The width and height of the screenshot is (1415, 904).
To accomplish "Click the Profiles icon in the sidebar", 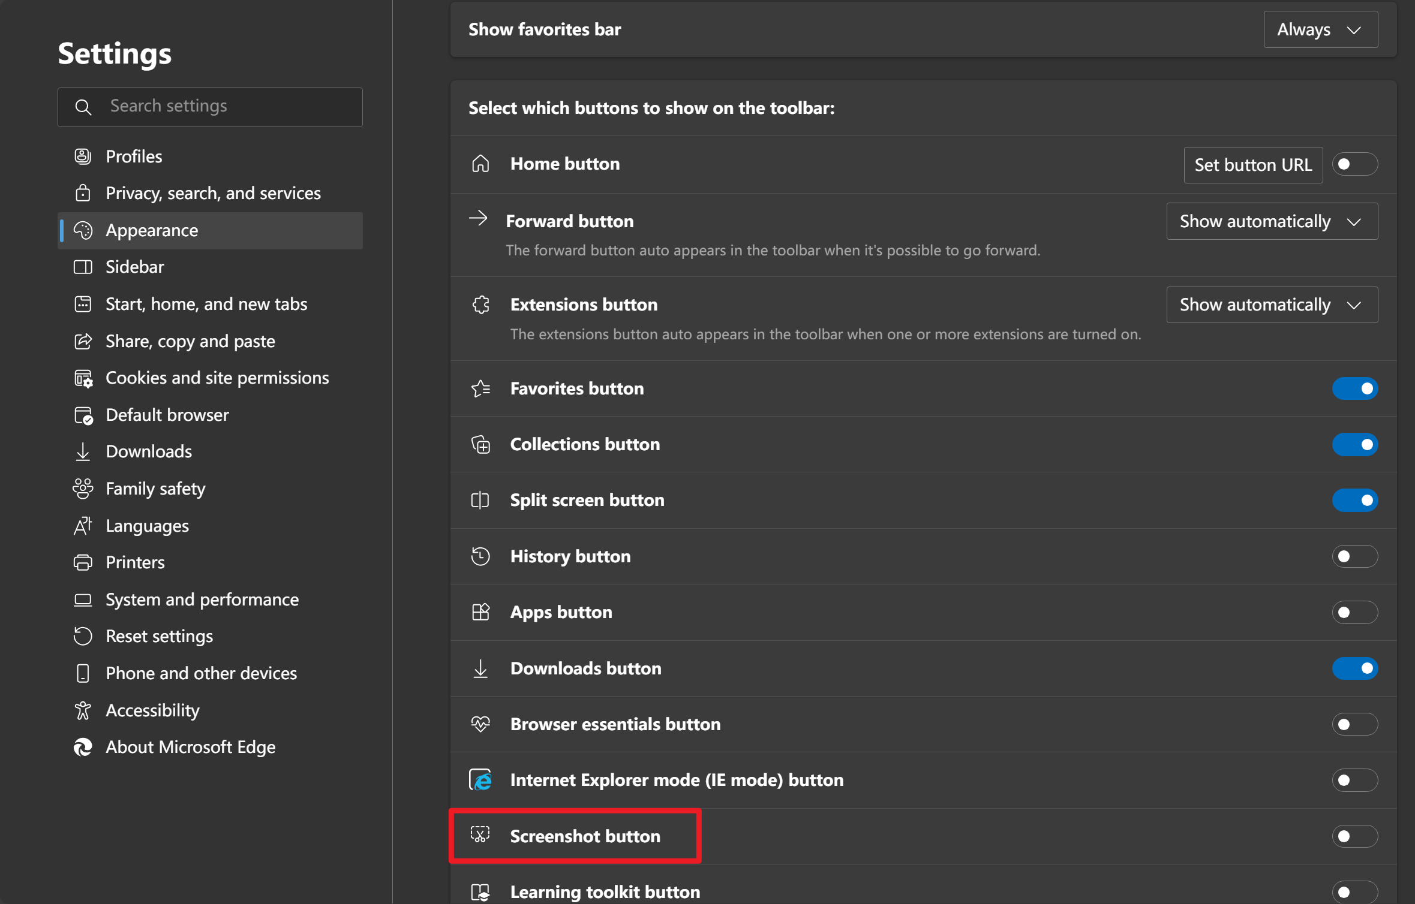I will pos(83,156).
